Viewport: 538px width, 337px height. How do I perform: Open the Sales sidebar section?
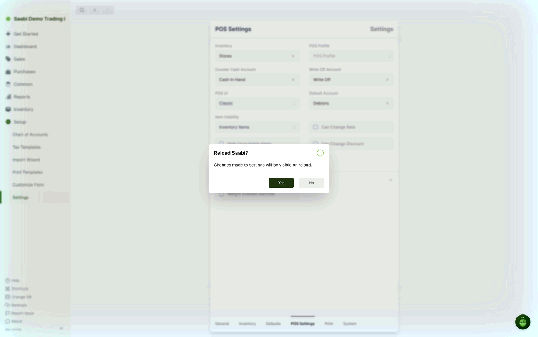click(x=19, y=59)
